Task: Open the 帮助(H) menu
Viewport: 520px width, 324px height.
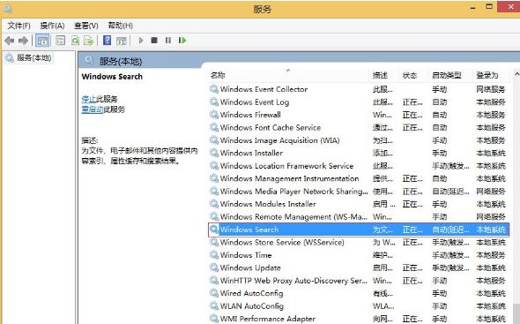Action: coord(120,26)
